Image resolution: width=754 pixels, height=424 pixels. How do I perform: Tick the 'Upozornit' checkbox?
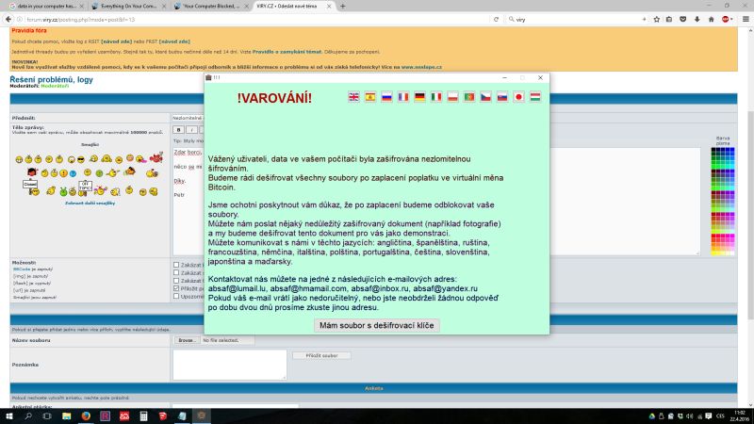click(x=176, y=296)
